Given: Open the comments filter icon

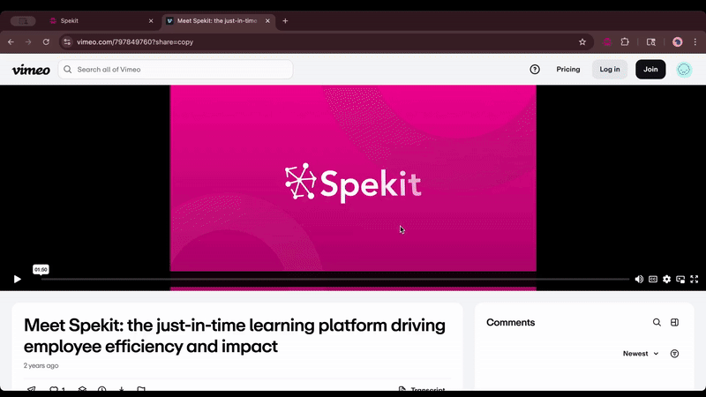Looking at the screenshot, I should point(675,354).
